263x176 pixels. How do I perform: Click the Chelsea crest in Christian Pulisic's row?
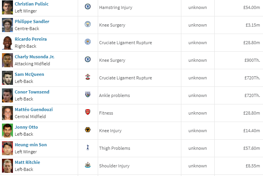88,7
